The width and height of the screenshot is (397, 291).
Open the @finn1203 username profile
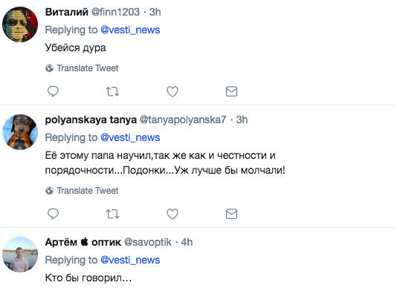click(115, 12)
